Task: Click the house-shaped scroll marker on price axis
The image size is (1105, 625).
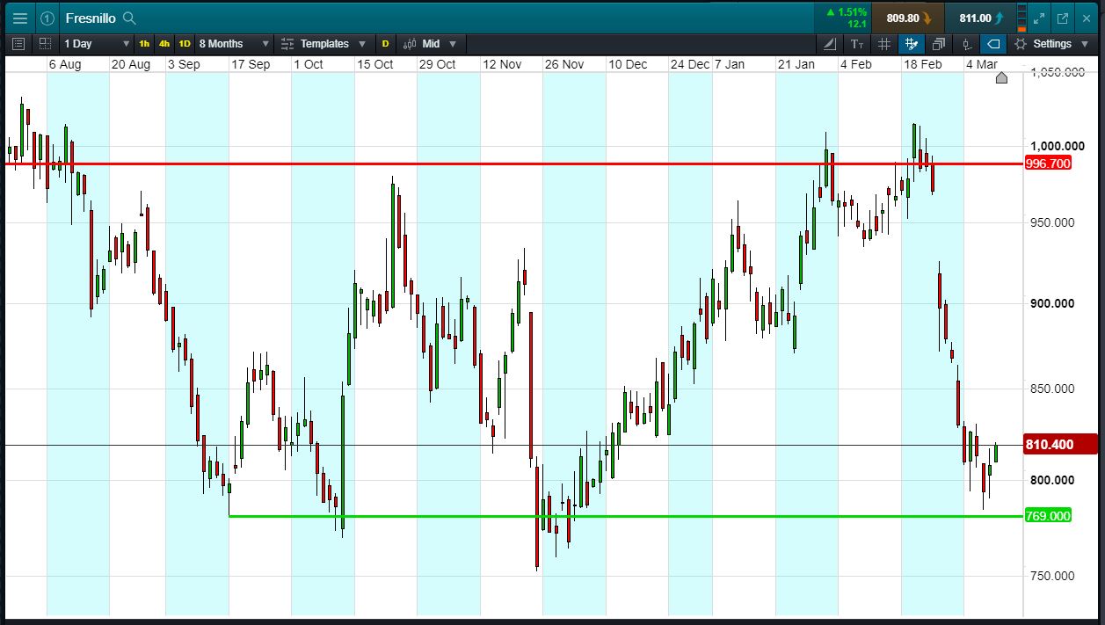Action: [x=1001, y=77]
